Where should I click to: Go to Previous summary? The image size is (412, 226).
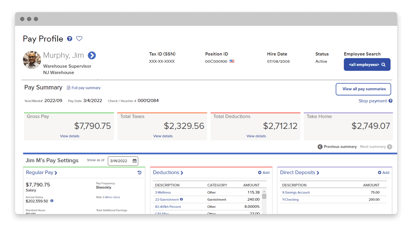[x=337, y=147]
